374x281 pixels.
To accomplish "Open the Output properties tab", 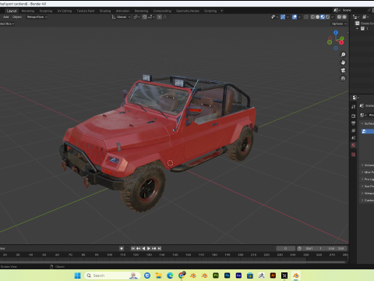I will tap(354, 123).
